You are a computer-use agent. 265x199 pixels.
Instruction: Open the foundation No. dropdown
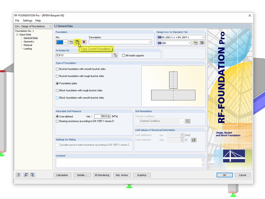pyautogui.click(x=66, y=42)
